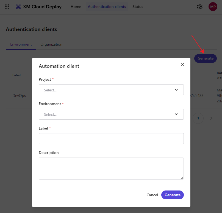Image resolution: width=222 pixels, height=213 pixels.
Task: Click Cancel in the dialog
Action: coord(152,195)
